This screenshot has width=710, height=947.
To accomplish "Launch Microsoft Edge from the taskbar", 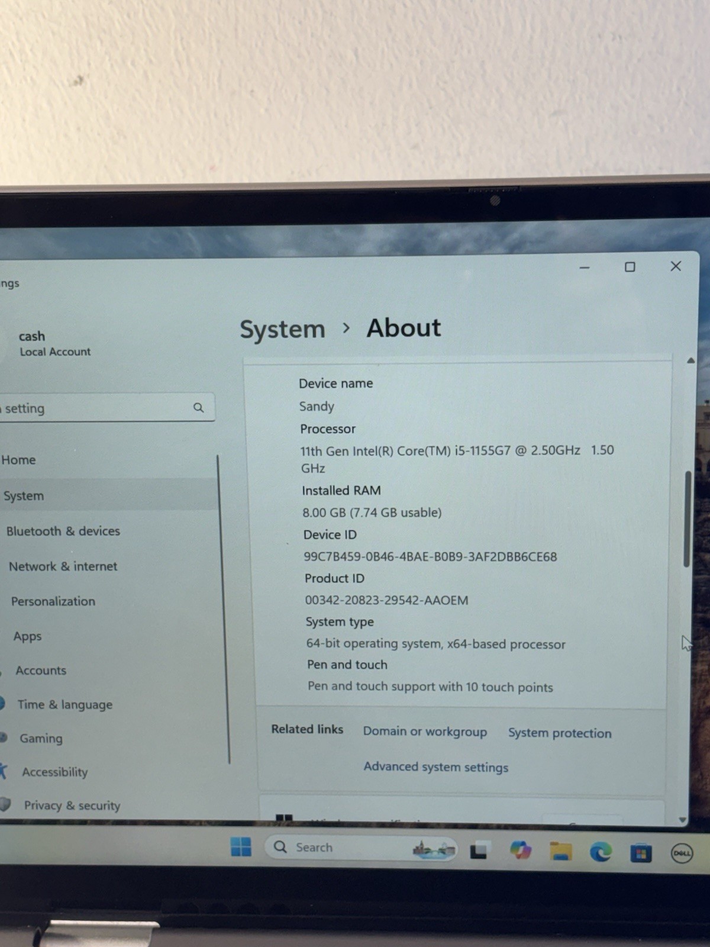I will coord(601,852).
